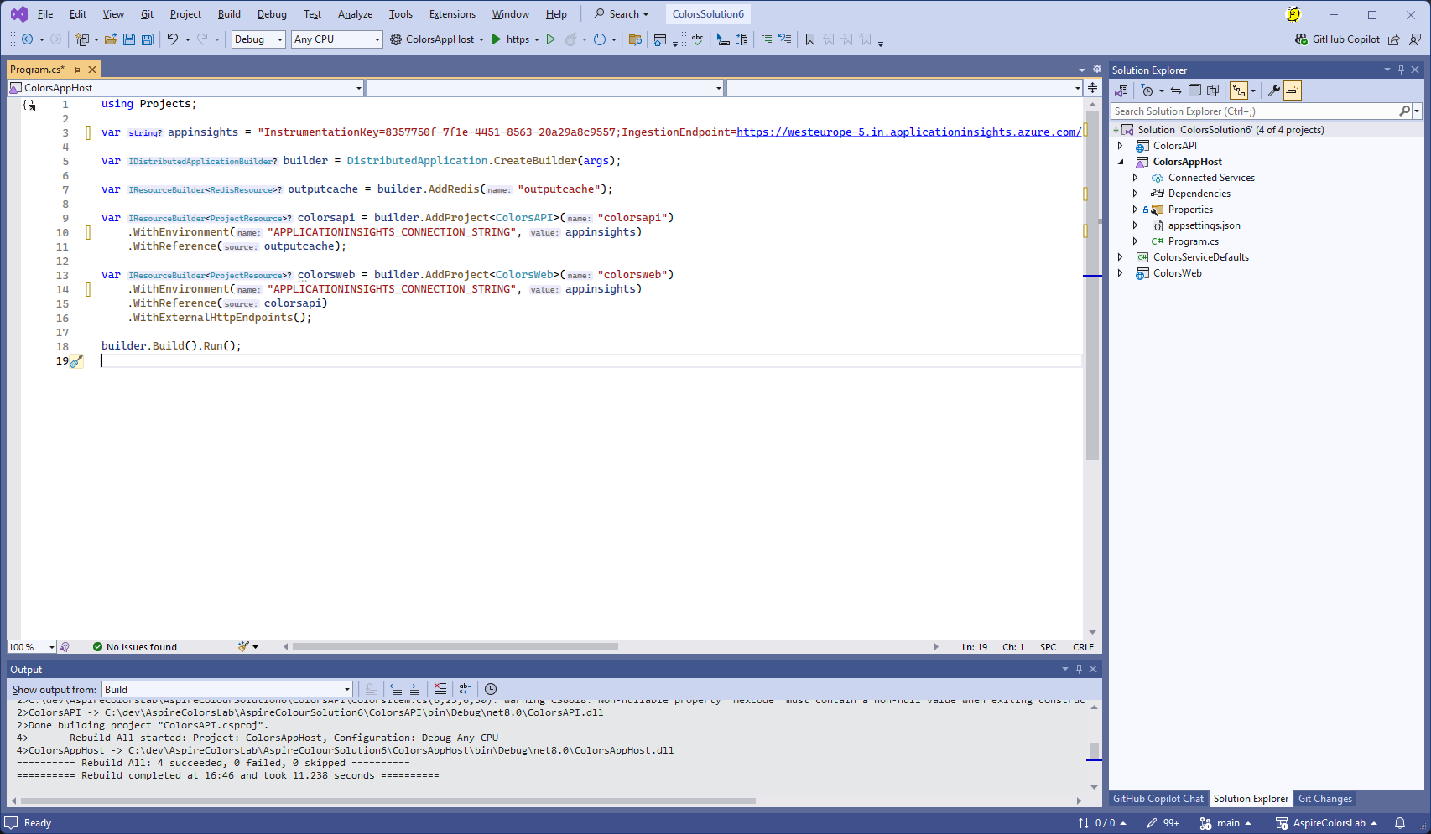Image resolution: width=1431 pixels, height=834 pixels.
Task: Collapse all items in Solution Explorer
Action: [x=1194, y=91]
